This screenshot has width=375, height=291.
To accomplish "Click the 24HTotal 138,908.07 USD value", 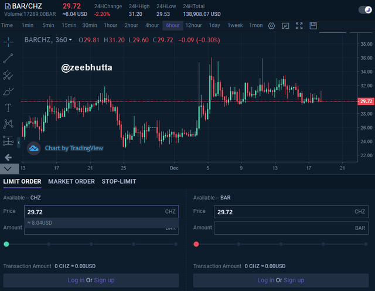I will 202,14.
